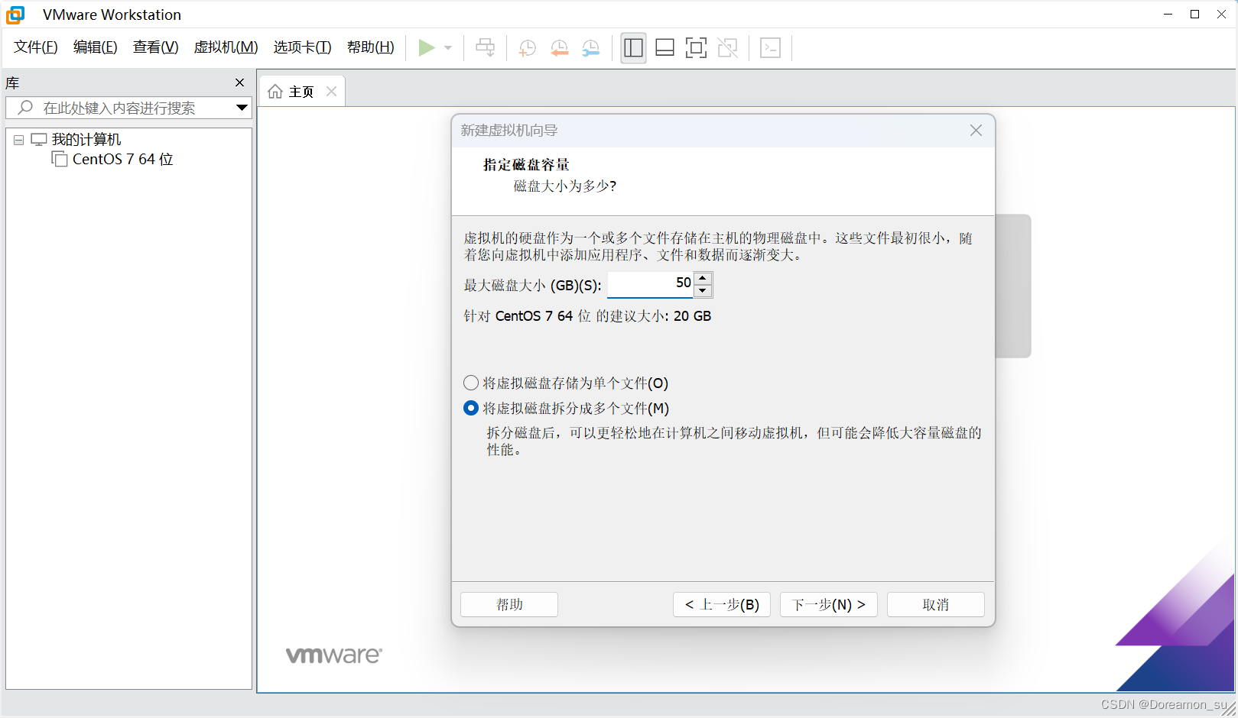Click the magnifier icon in library search

pos(25,108)
